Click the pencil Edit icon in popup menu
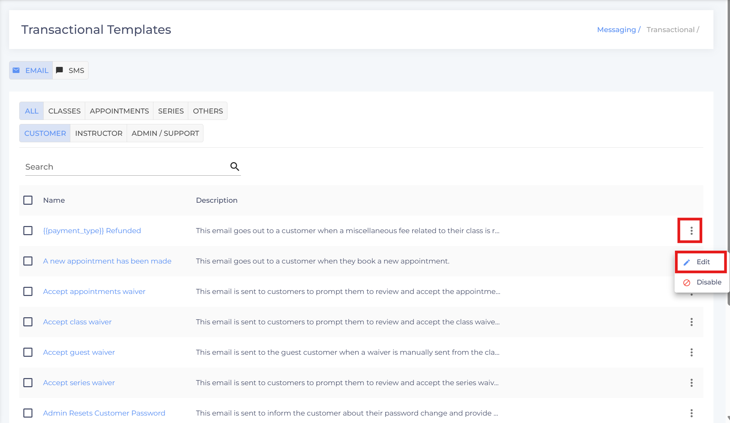 click(686, 262)
